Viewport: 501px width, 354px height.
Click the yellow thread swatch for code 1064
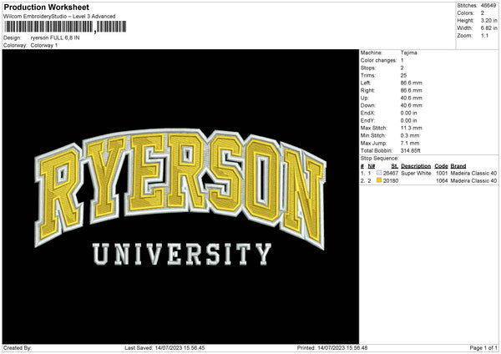point(379,180)
